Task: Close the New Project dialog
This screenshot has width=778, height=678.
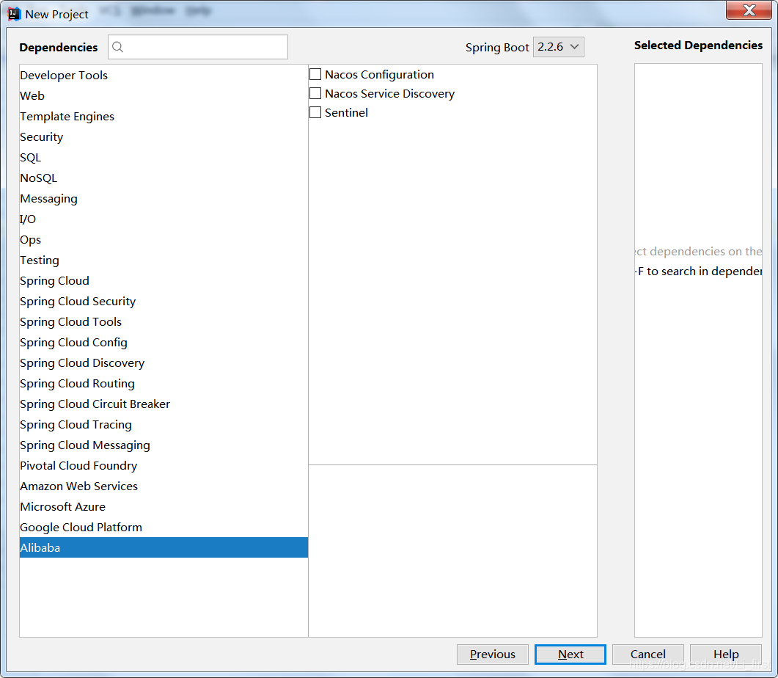Action: tap(749, 10)
